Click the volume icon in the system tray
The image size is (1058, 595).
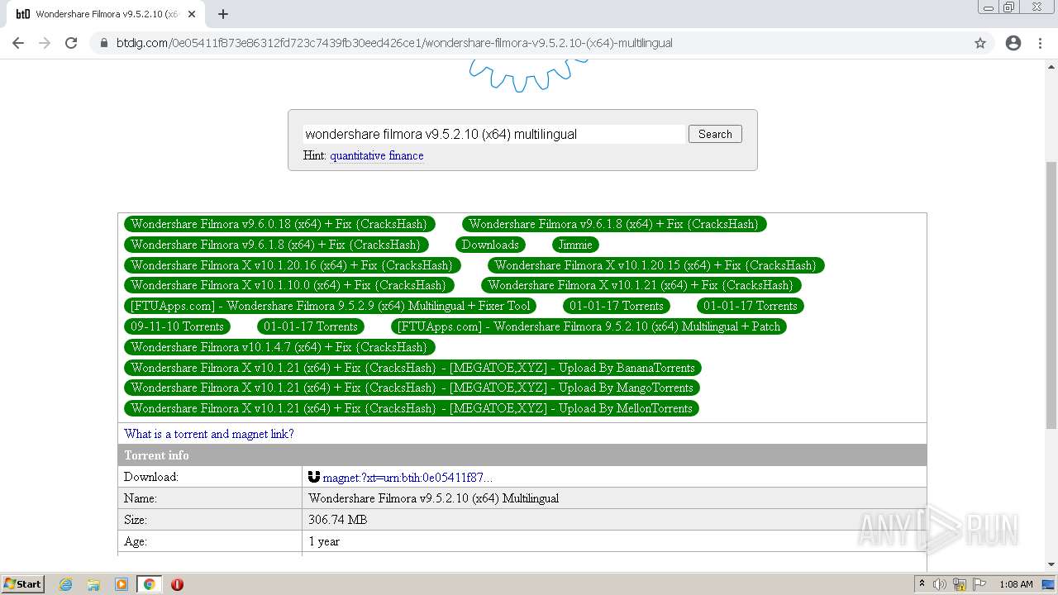coord(940,584)
